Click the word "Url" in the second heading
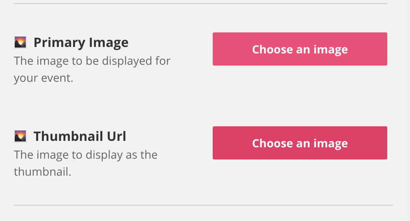 117,136
